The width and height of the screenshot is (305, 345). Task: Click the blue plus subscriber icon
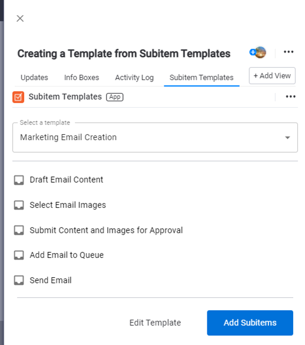[x=253, y=52]
